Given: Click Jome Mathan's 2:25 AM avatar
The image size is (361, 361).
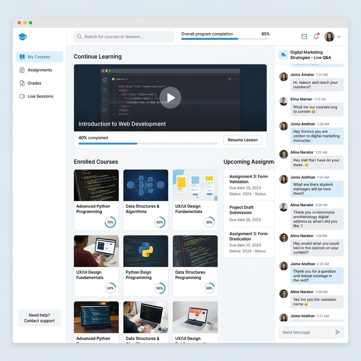Looking at the screenshot, I should [x=284, y=266].
